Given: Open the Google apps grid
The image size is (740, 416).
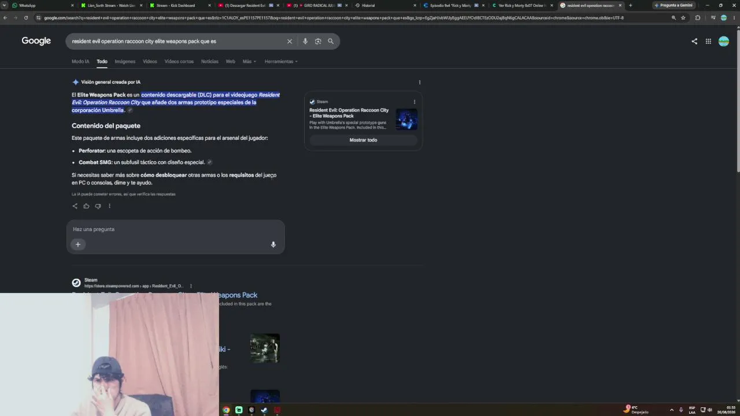Looking at the screenshot, I should click(708, 41).
